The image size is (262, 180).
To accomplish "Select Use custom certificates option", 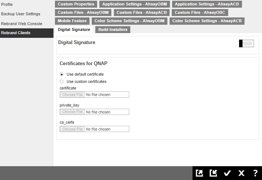I will tap(61, 81).
